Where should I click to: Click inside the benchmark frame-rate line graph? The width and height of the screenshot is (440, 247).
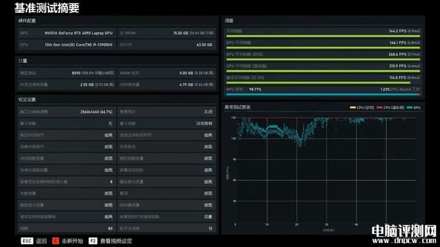pos(326,169)
